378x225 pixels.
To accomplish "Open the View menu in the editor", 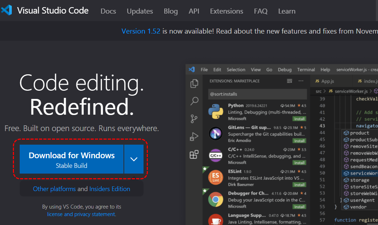I will point(256,70).
